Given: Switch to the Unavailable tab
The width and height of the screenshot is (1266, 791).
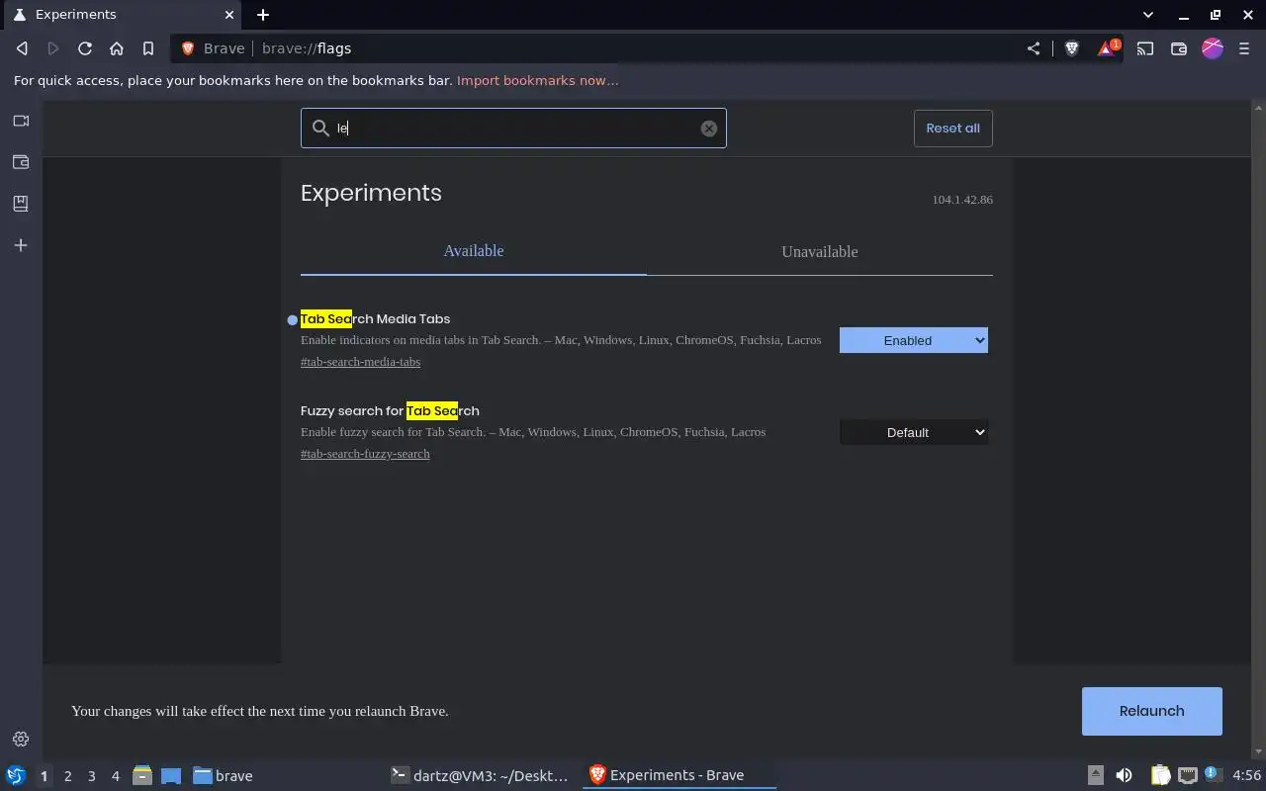Looking at the screenshot, I should click(820, 251).
